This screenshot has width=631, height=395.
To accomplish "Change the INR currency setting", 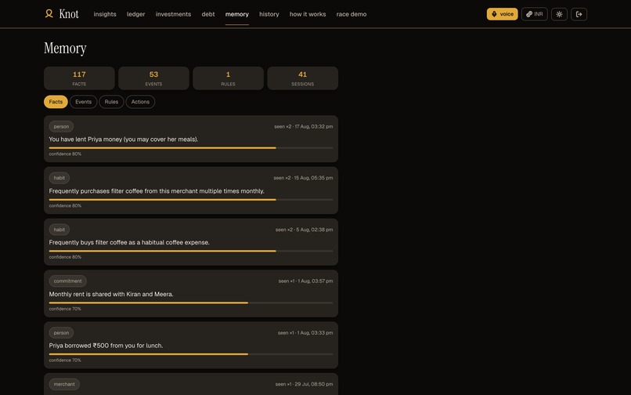I will pyautogui.click(x=535, y=14).
